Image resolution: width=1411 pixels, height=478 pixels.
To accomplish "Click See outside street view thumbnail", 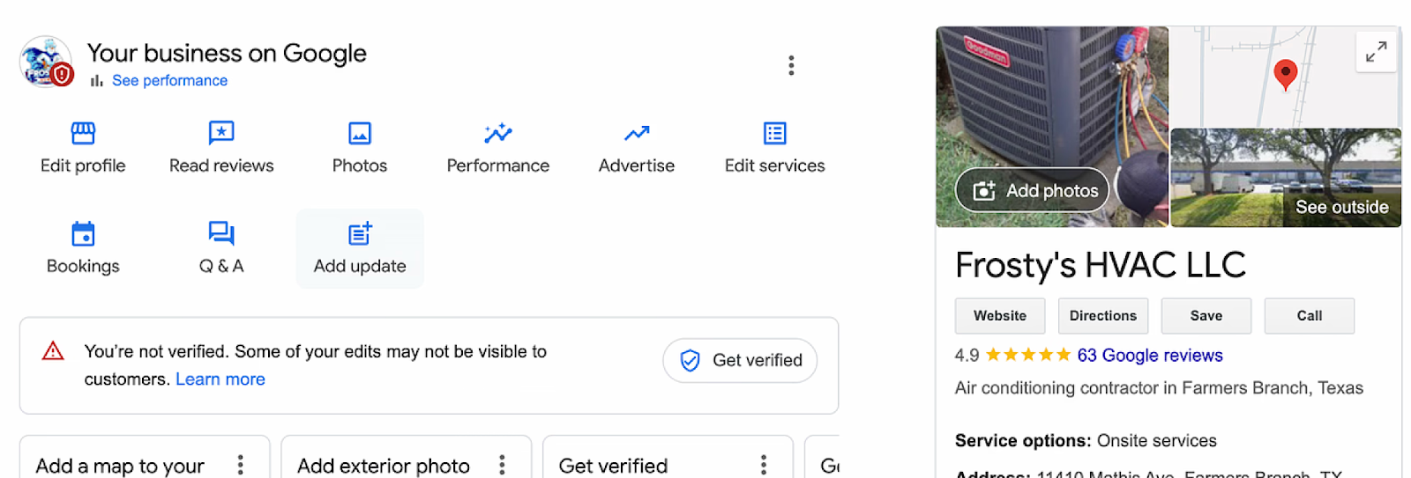I will tap(1286, 178).
